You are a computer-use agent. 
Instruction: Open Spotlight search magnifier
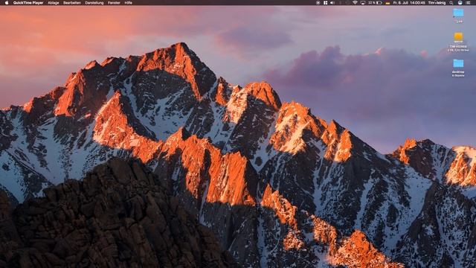pos(451,3)
